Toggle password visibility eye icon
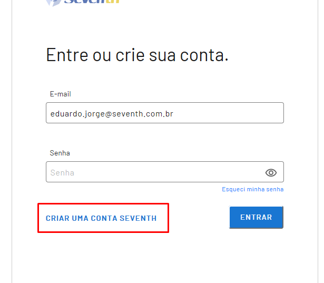This screenshot has width=324, height=283. pos(271,172)
